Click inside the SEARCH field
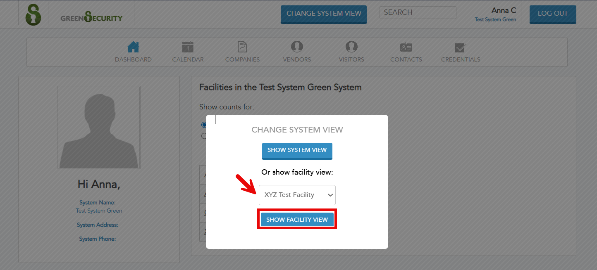 pos(418,12)
